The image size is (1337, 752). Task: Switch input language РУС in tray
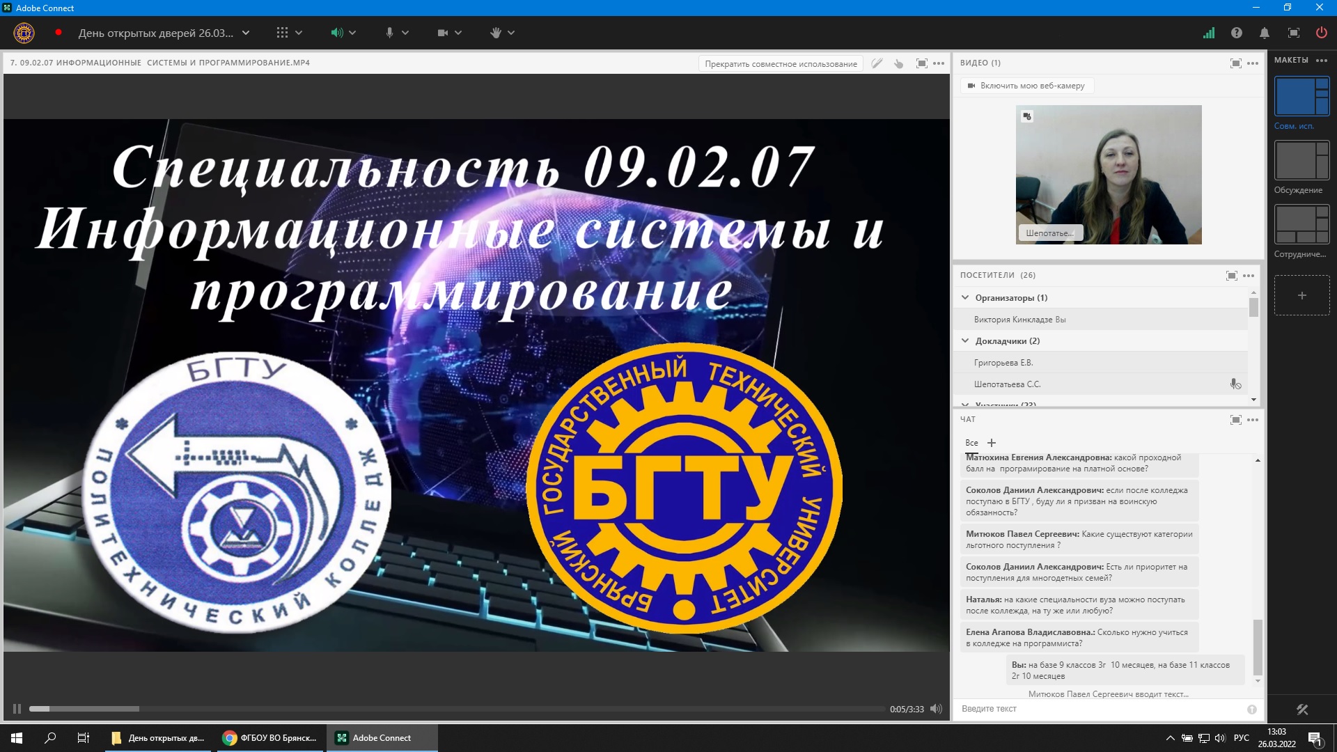(x=1241, y=738)
